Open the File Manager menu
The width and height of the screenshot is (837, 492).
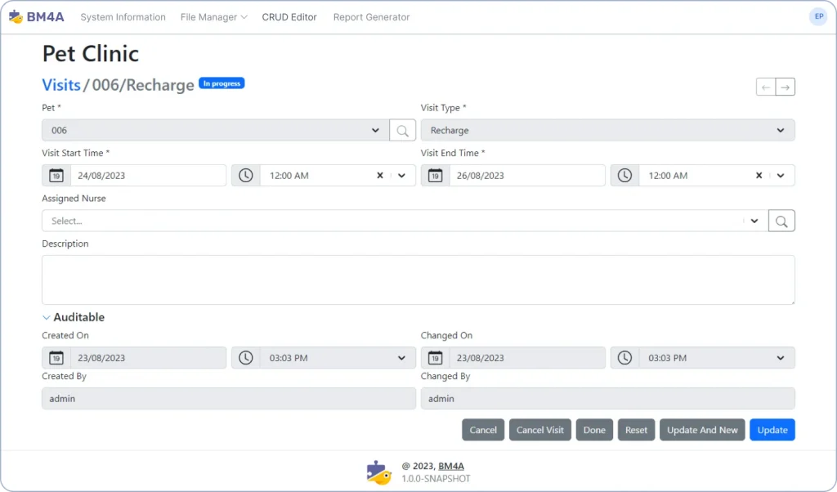(x=213, y=17)
